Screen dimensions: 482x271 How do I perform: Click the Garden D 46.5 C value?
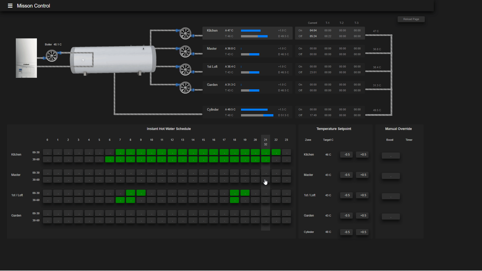tap(283, 90)
